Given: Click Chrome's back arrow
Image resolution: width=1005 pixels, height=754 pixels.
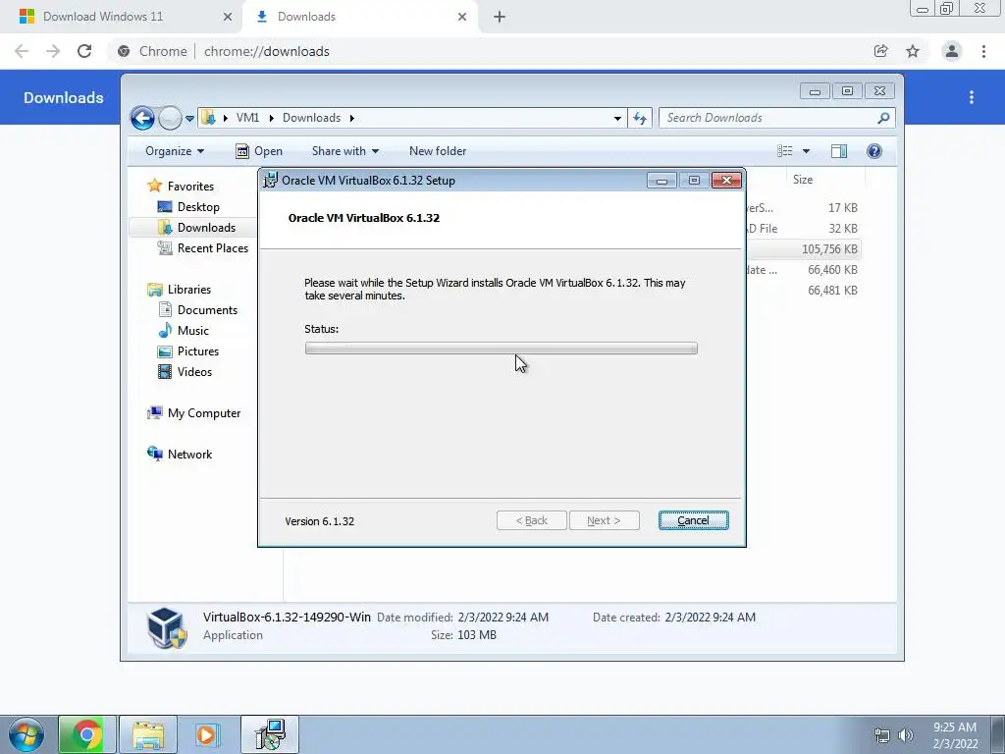Looking at the screenshot, I should tap(22, 51).
